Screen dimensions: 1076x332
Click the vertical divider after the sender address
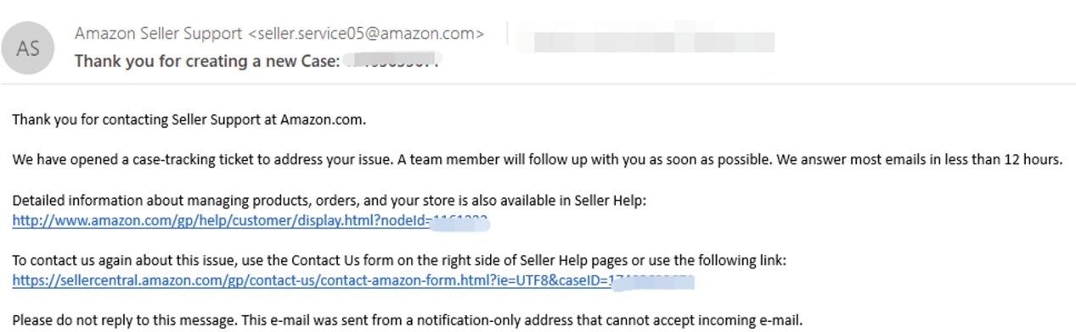click(507, 35)
